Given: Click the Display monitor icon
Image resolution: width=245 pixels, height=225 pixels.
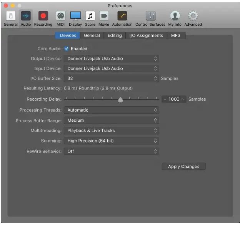Looking at the screenshot, I should tap(75, 17).
